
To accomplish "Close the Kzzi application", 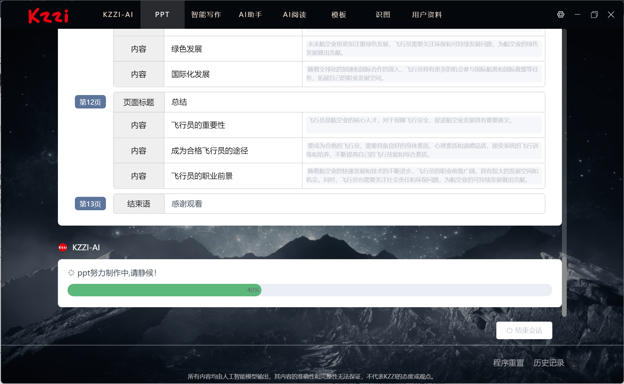I will [x=611, y=14].
